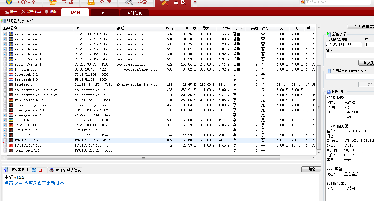Open the 点击这里检查是否有更新版本 link
This screenshot has width=374, height=201.
click(34, 183)
